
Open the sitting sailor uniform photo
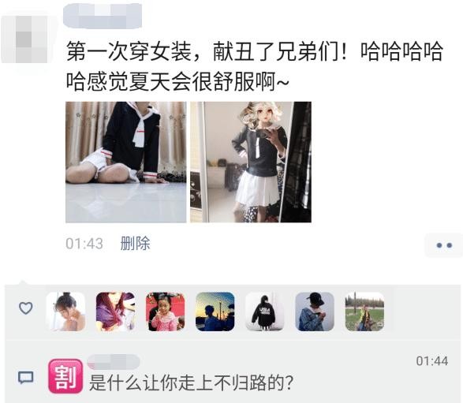126,162
